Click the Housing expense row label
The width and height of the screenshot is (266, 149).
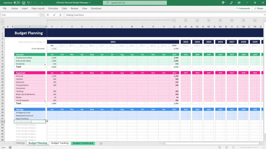coord(19,76)
